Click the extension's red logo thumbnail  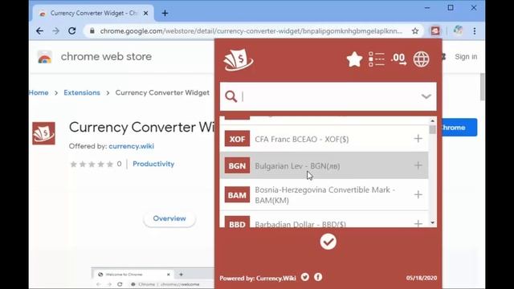pos(43,133)
